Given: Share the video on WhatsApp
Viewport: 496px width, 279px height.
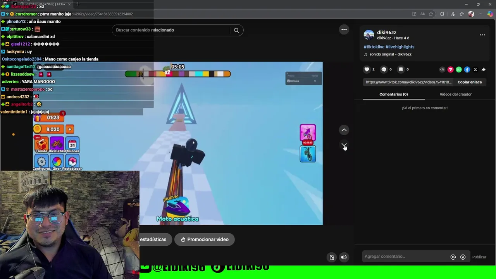Looking at the screenshot, I should coord(459,70).
